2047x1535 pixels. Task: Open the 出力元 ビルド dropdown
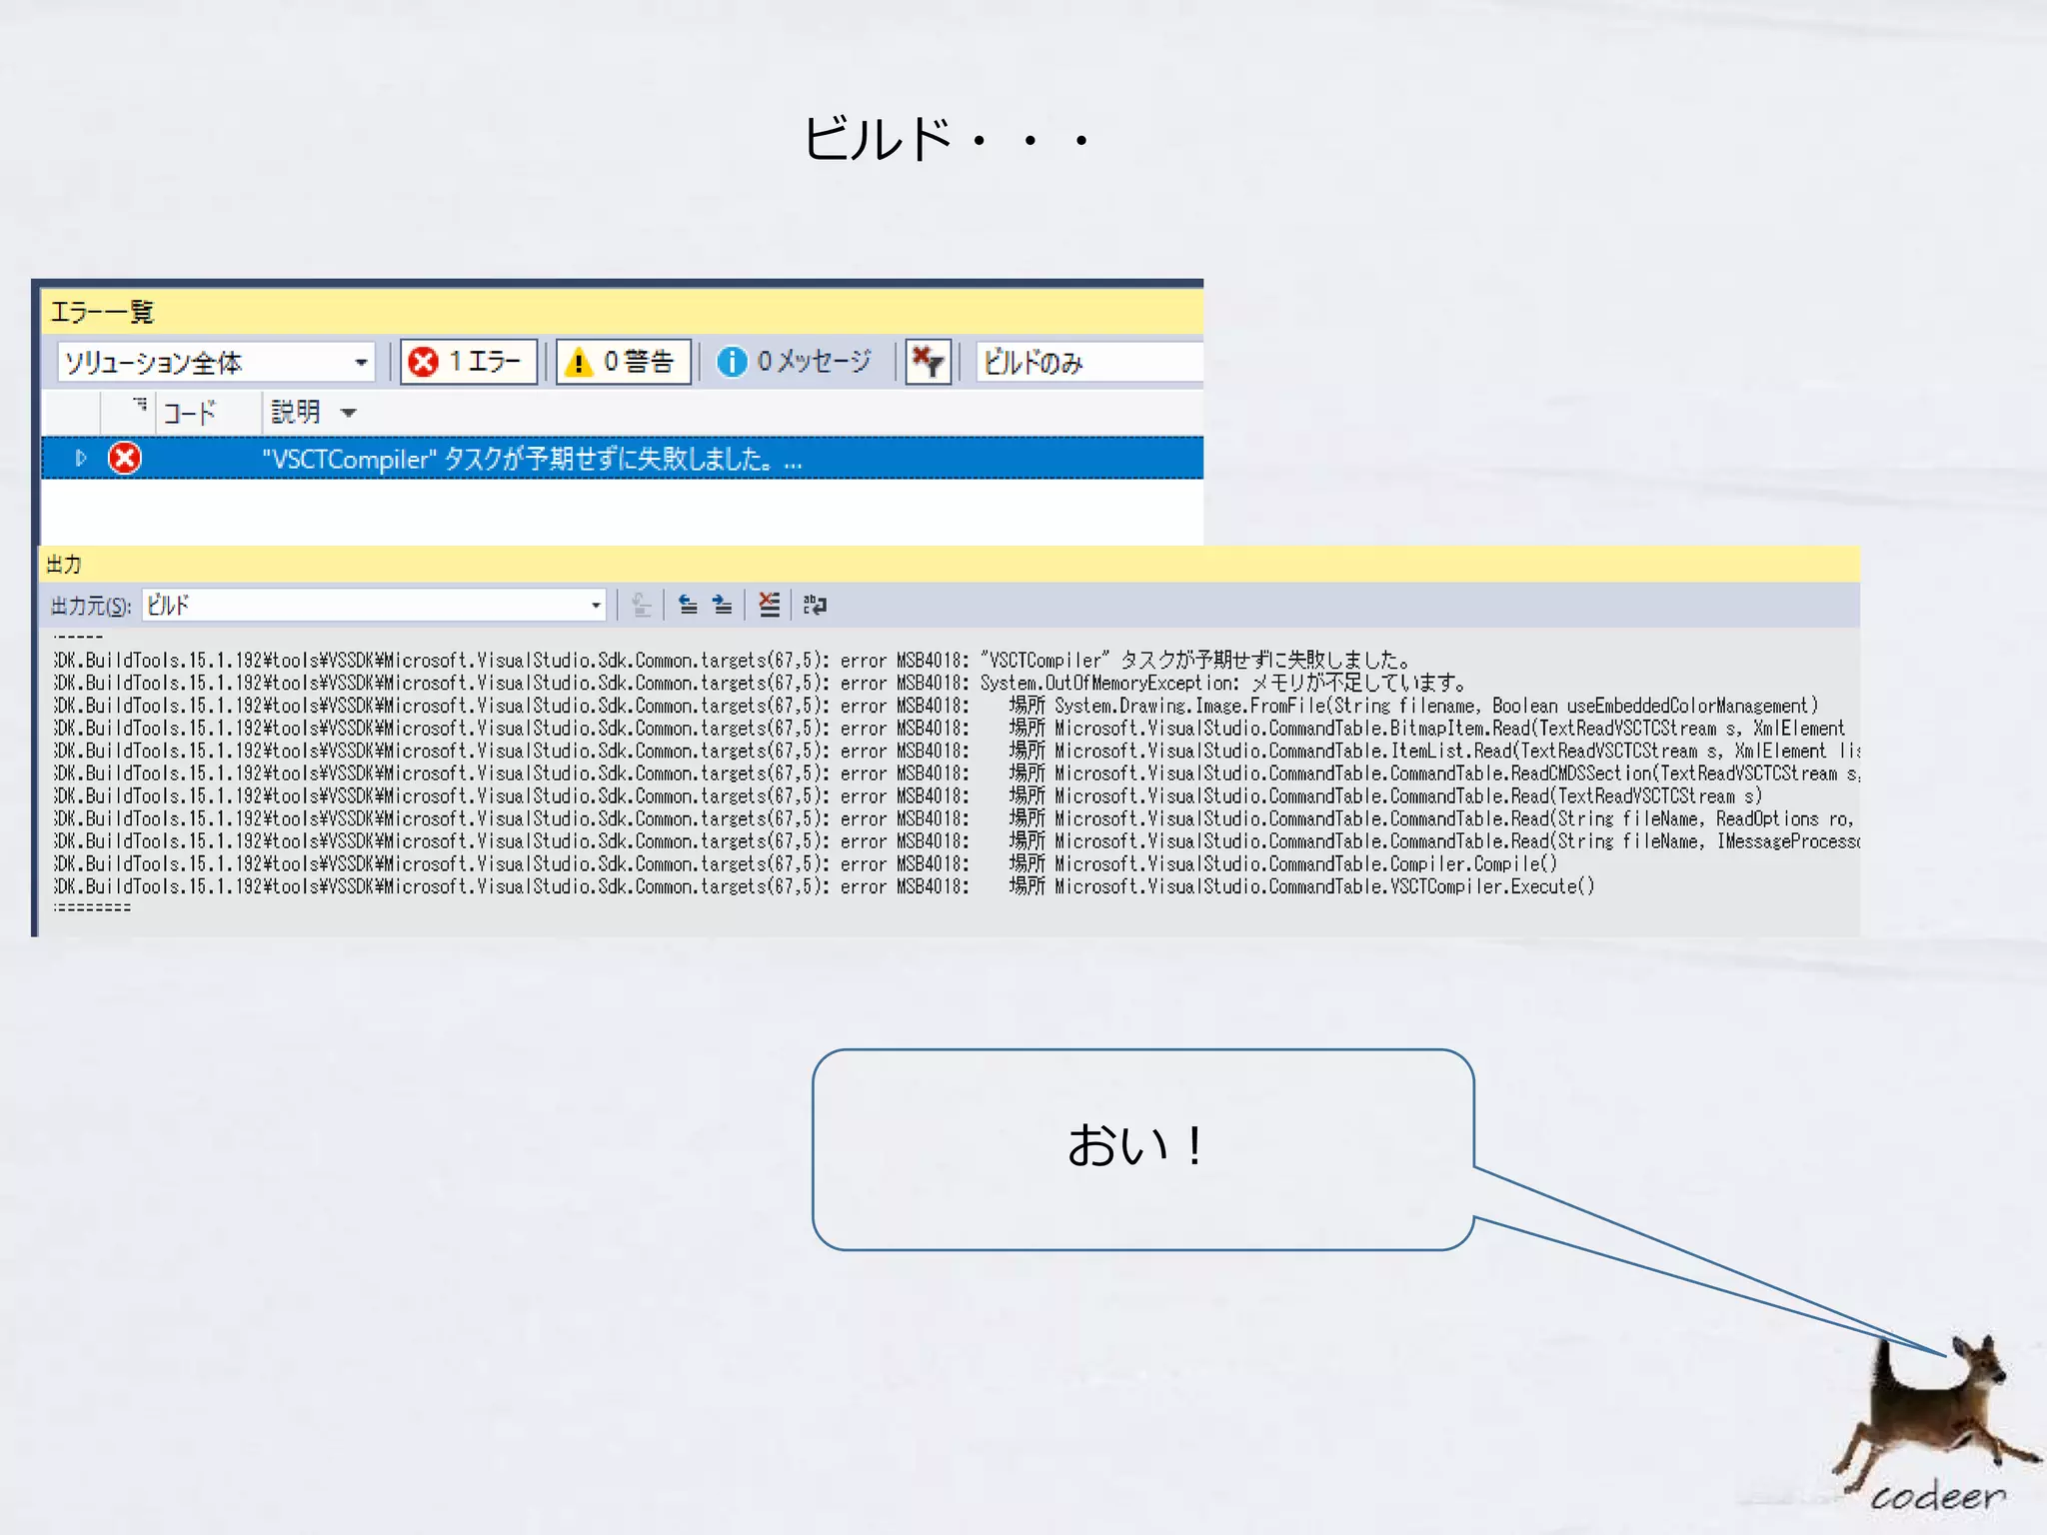click(374, 605)
